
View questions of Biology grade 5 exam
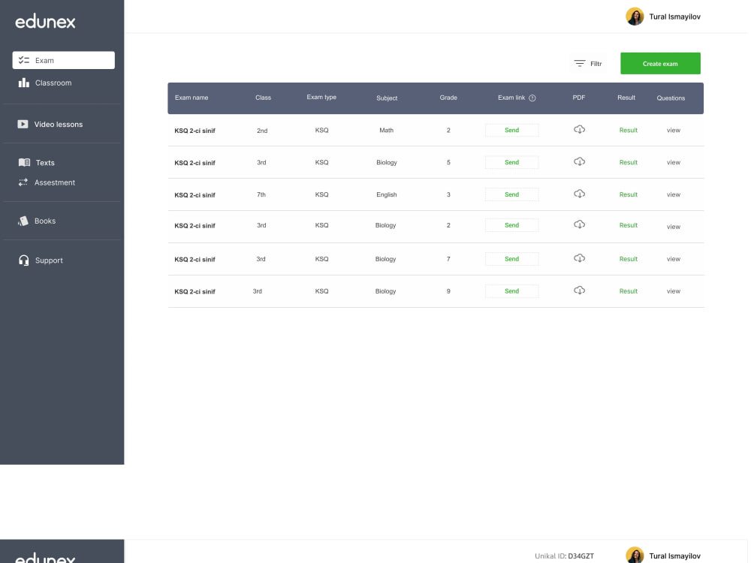(x=674, y=162)
